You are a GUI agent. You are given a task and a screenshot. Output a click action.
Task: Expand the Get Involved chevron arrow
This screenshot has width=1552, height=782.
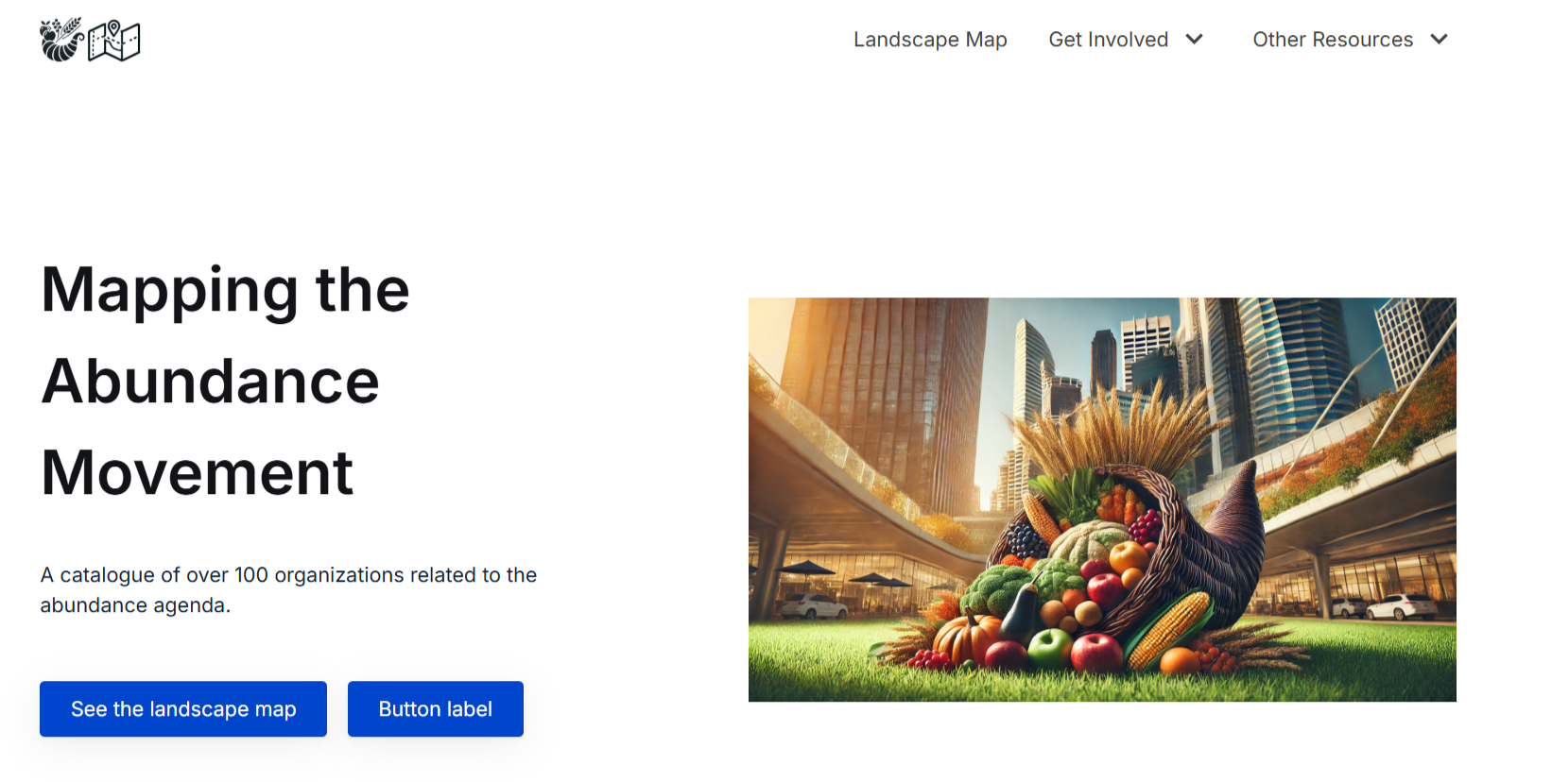coord(1194,40)
